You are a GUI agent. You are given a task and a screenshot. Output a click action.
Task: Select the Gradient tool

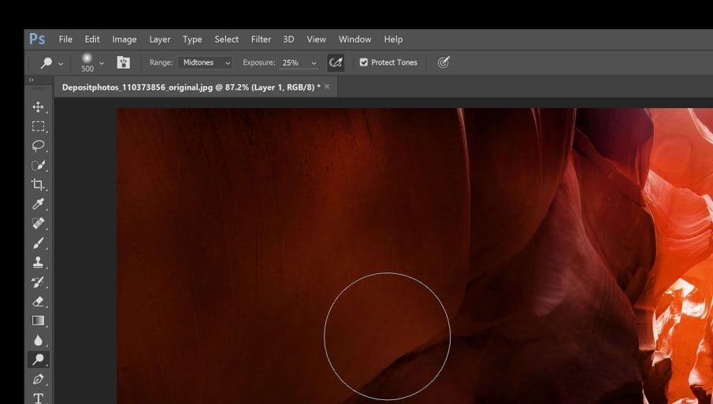[38, 321]
